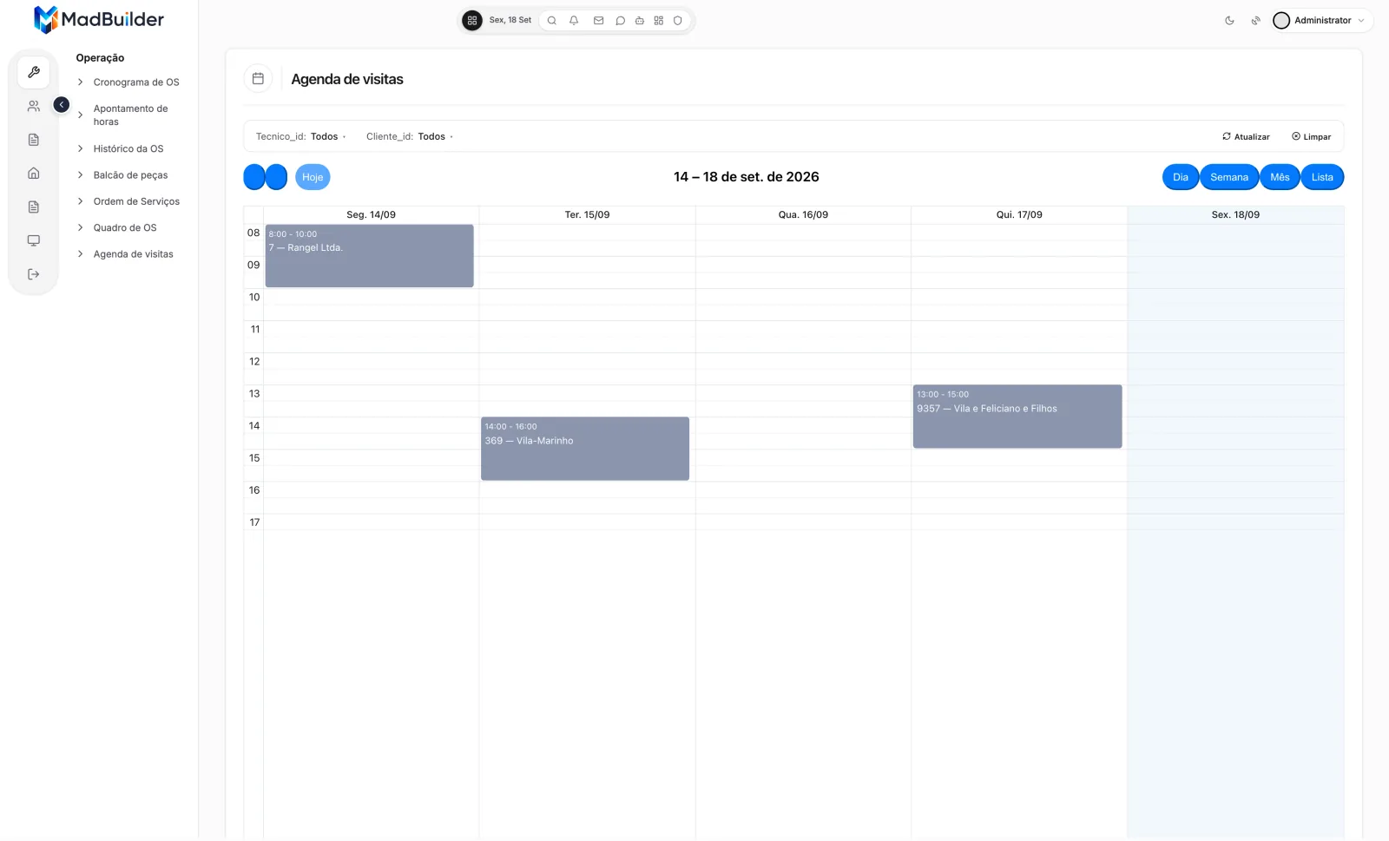Viewport: 1389px width, 841px height.
Task: Open the Vila e Feliciano e Filhos event
Action: point(1017,417)
